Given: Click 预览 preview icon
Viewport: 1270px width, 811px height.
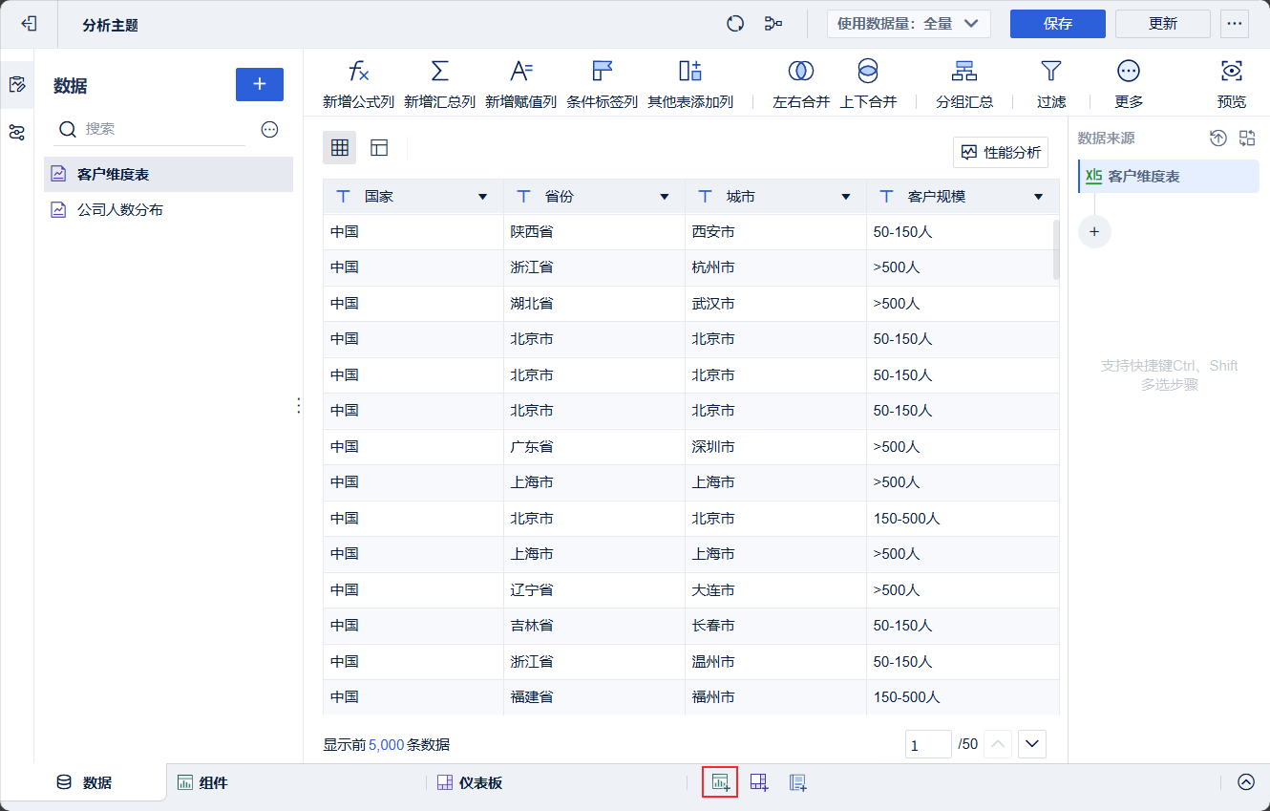Looking at the screenshot, I should (x=1232, y=84).
